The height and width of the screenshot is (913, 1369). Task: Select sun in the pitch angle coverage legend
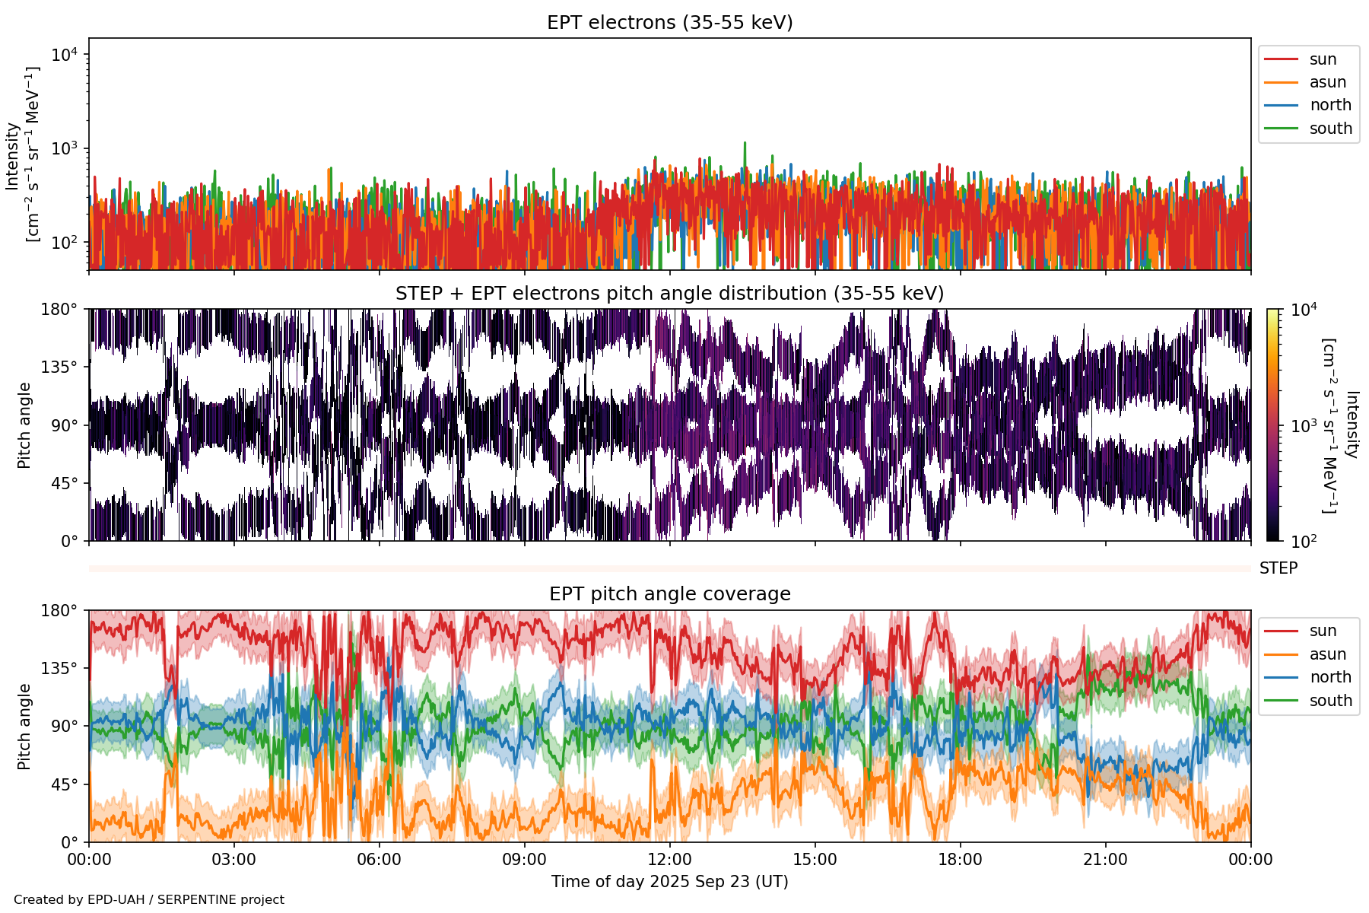tap(1323, 631)
